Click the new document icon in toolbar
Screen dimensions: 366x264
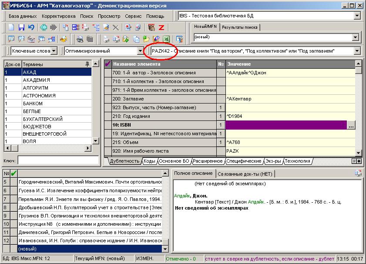12,27
